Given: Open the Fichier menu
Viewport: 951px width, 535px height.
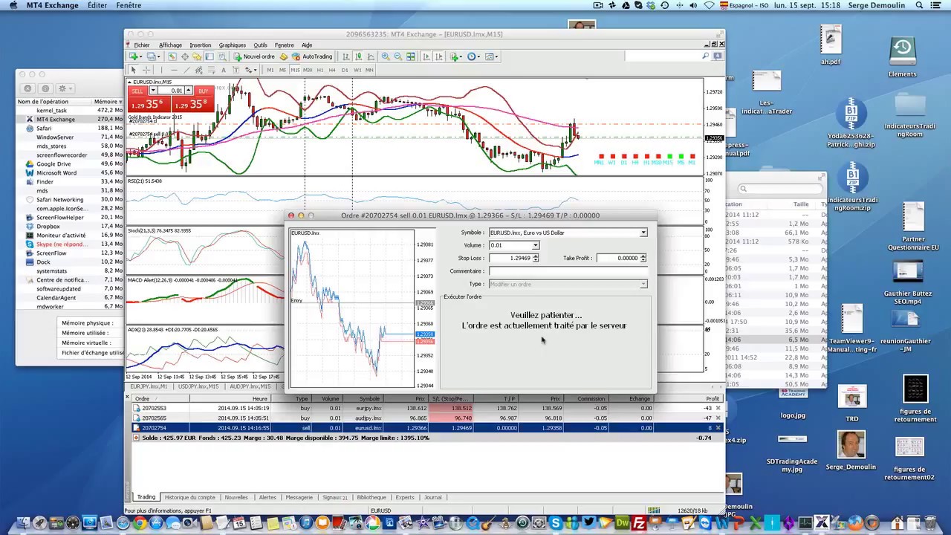Looking at the screenshot, I should 141,45.
